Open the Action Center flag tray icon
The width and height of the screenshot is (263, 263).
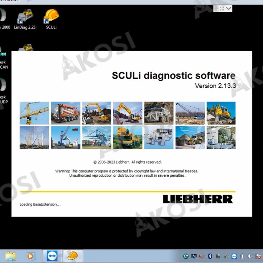point(258,256)
